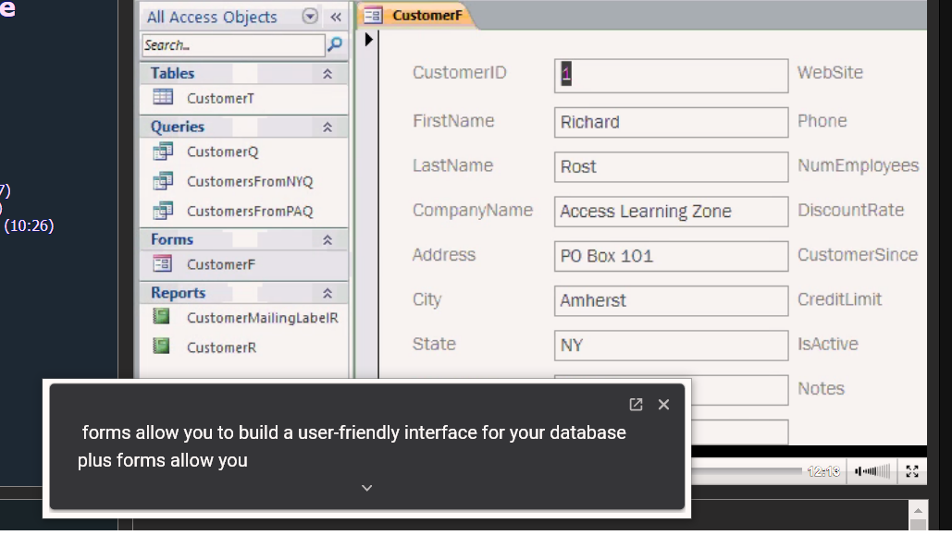Open the caption in a new window

(x=635, y=404)
